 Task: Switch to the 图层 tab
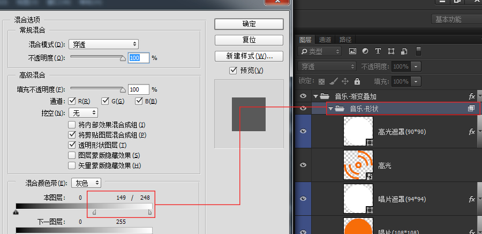pyautogui.click(x=305, y=40)
